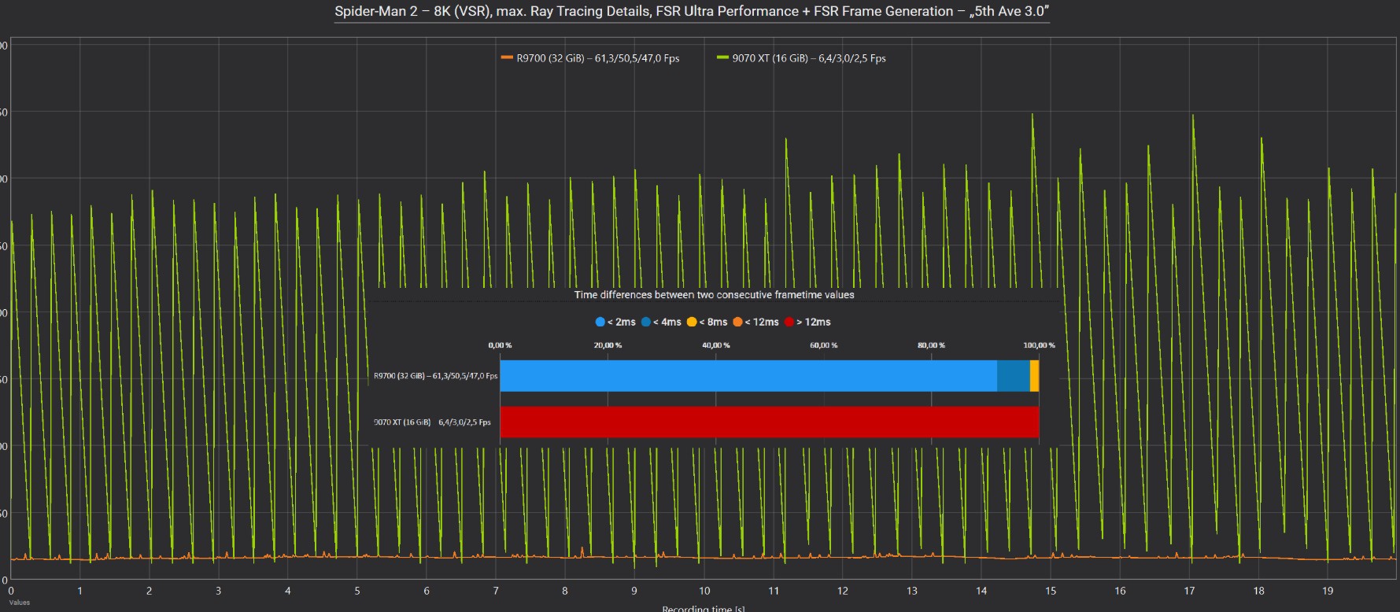This screenshot has height=612, width=1400.
Task: Click the 'Recording time [s]' axis label
Action: [704, 608]
